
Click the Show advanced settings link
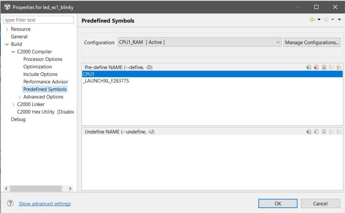(45, 204)
